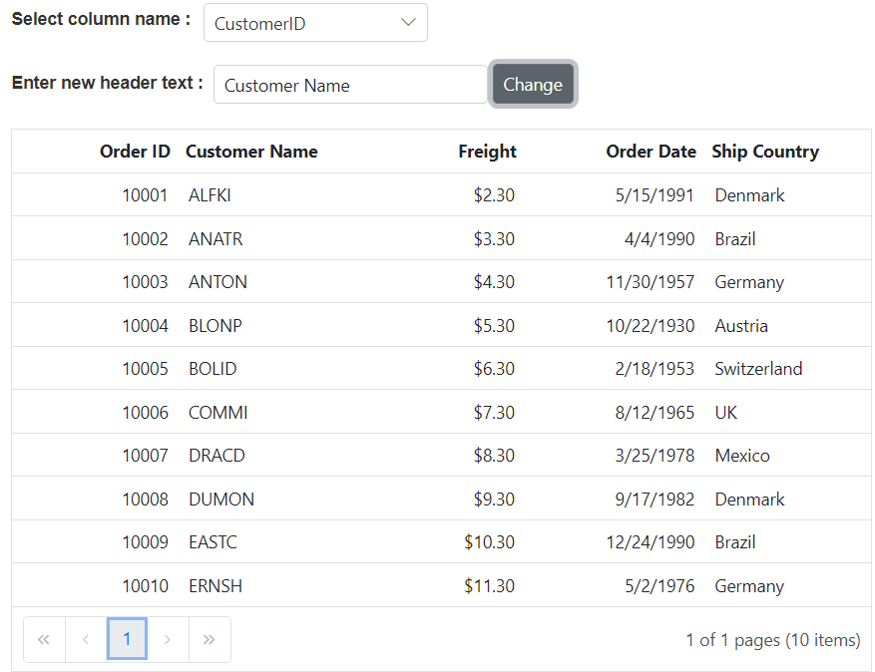Select order ID cell 10002

point(145,238)
